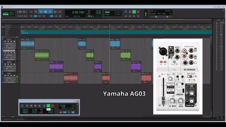Click the Audio Zoom waveform button
This screenshot has height=127, width=226.
tap(20, 12)
